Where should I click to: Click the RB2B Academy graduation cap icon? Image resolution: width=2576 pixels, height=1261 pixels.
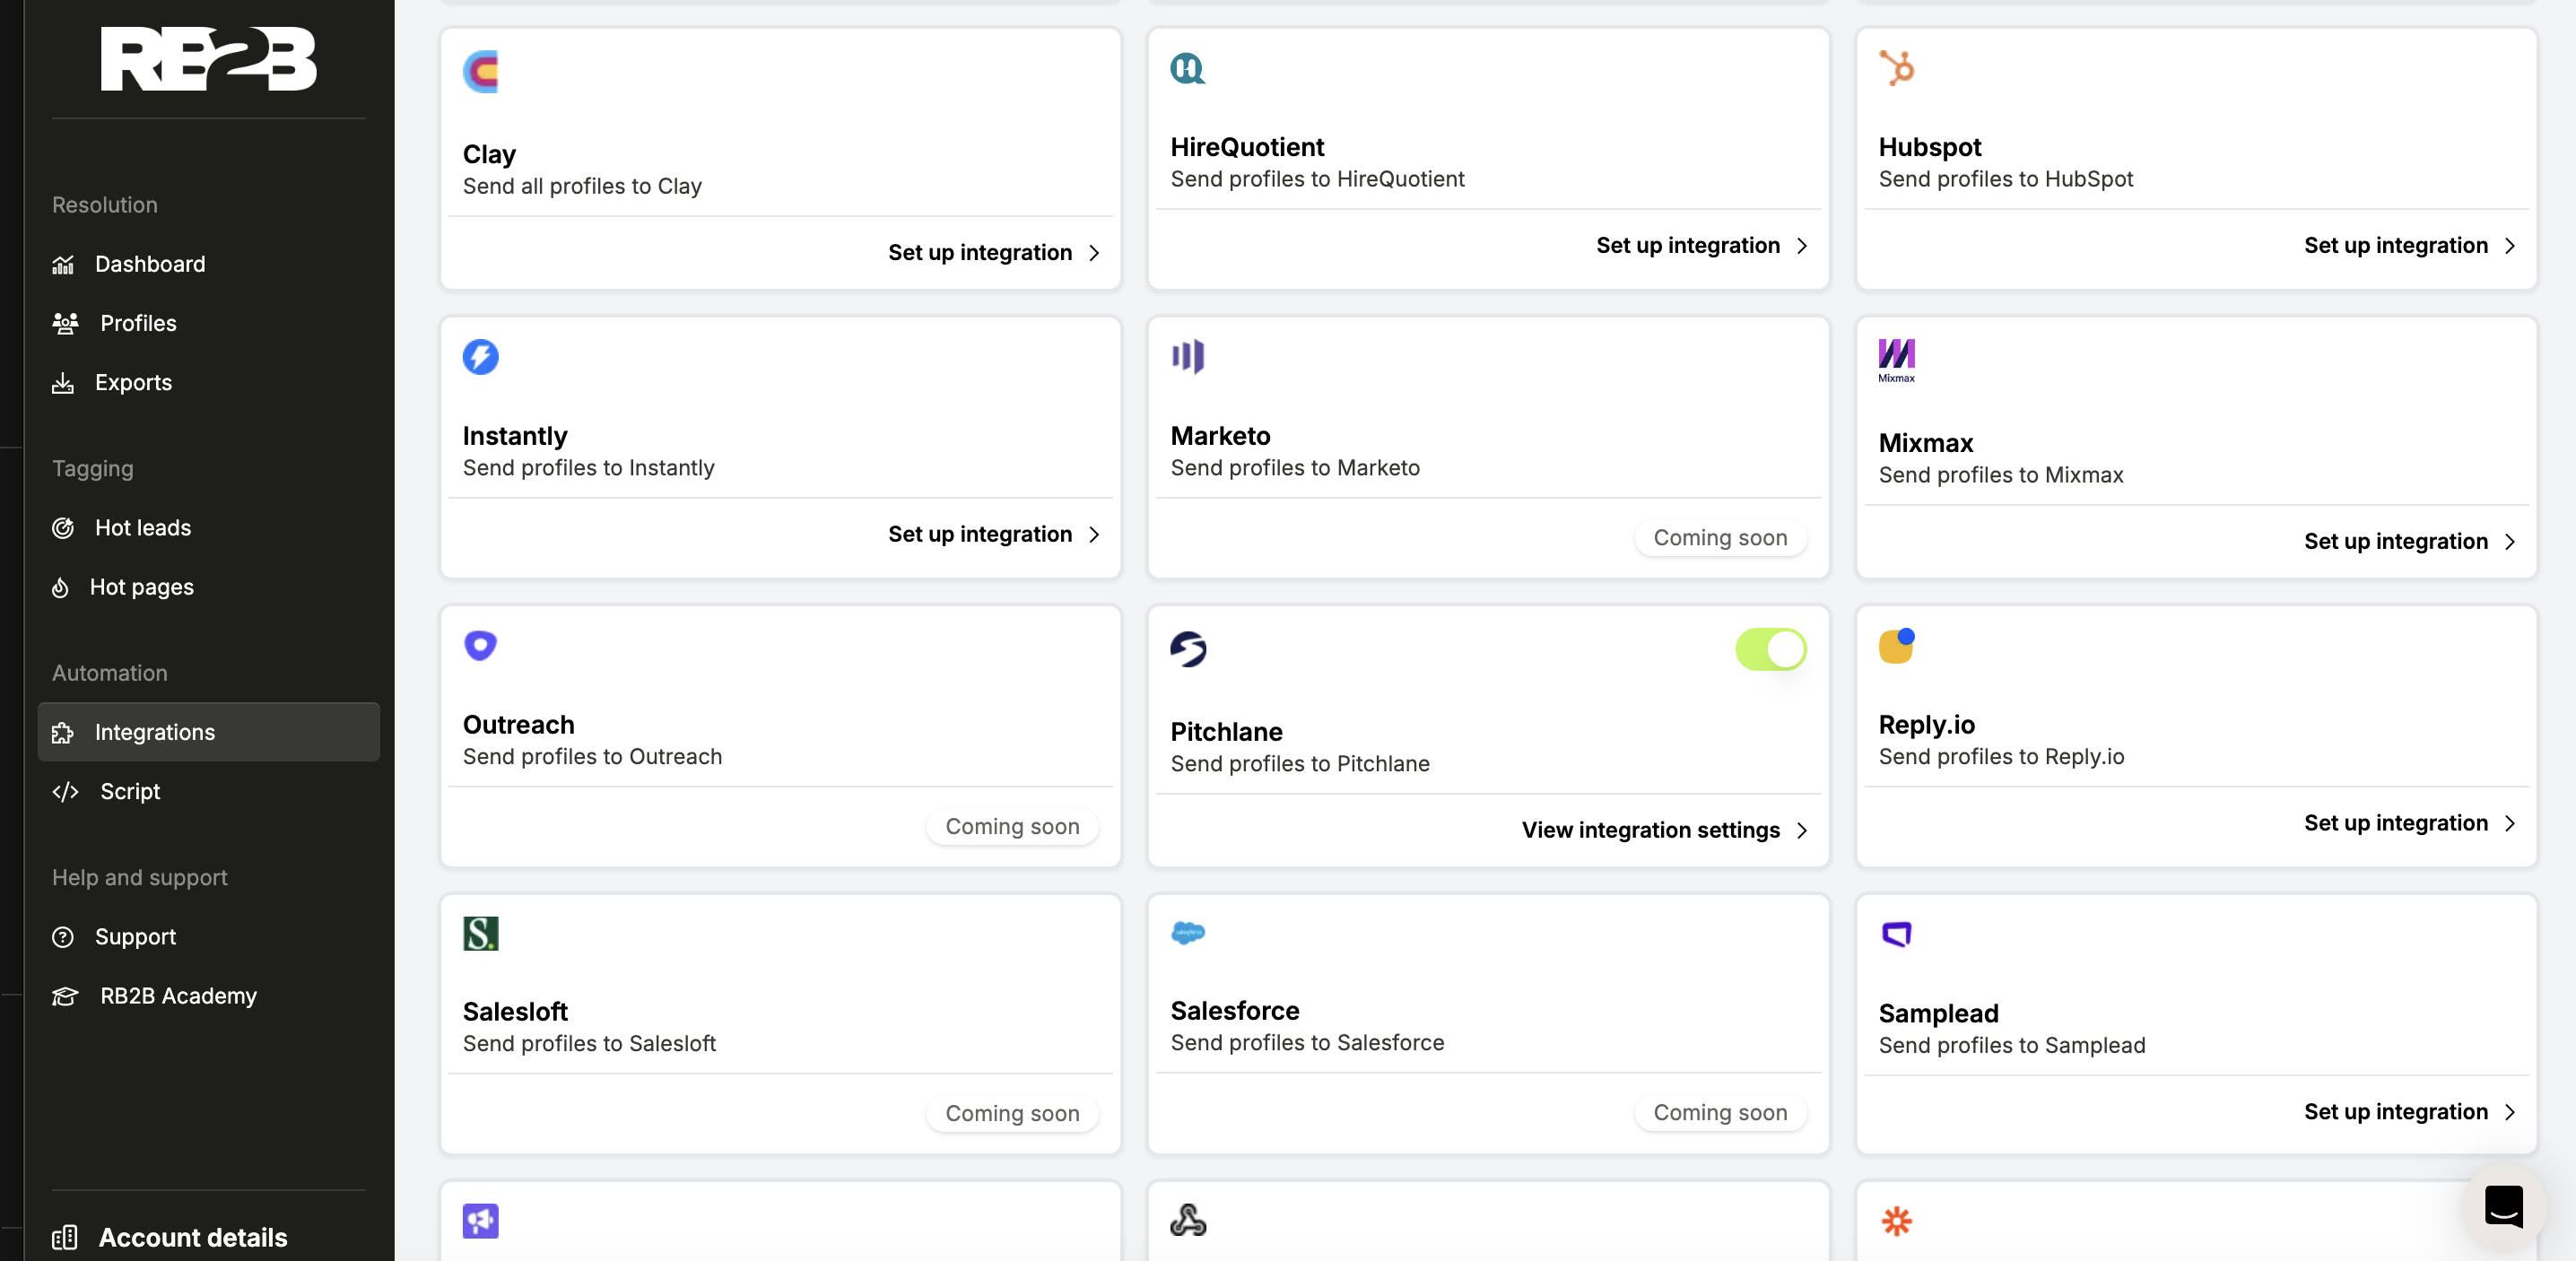coord(65,996)
